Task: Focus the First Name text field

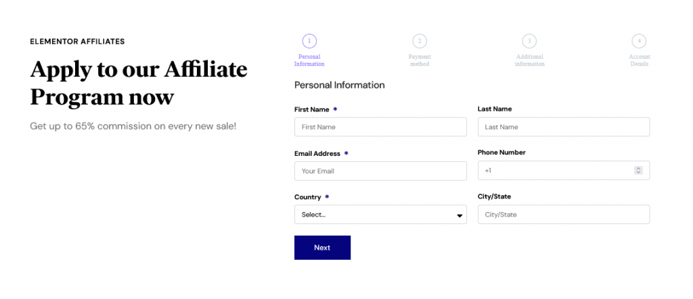Action: tap(380, 127)
